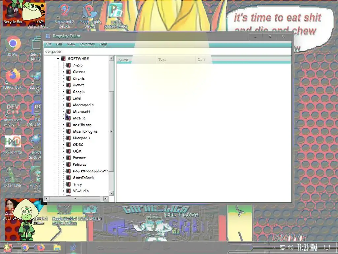Click the SOFTWARE key folder icon
Viewport: 338px width, 254px height.
point(63,59)
